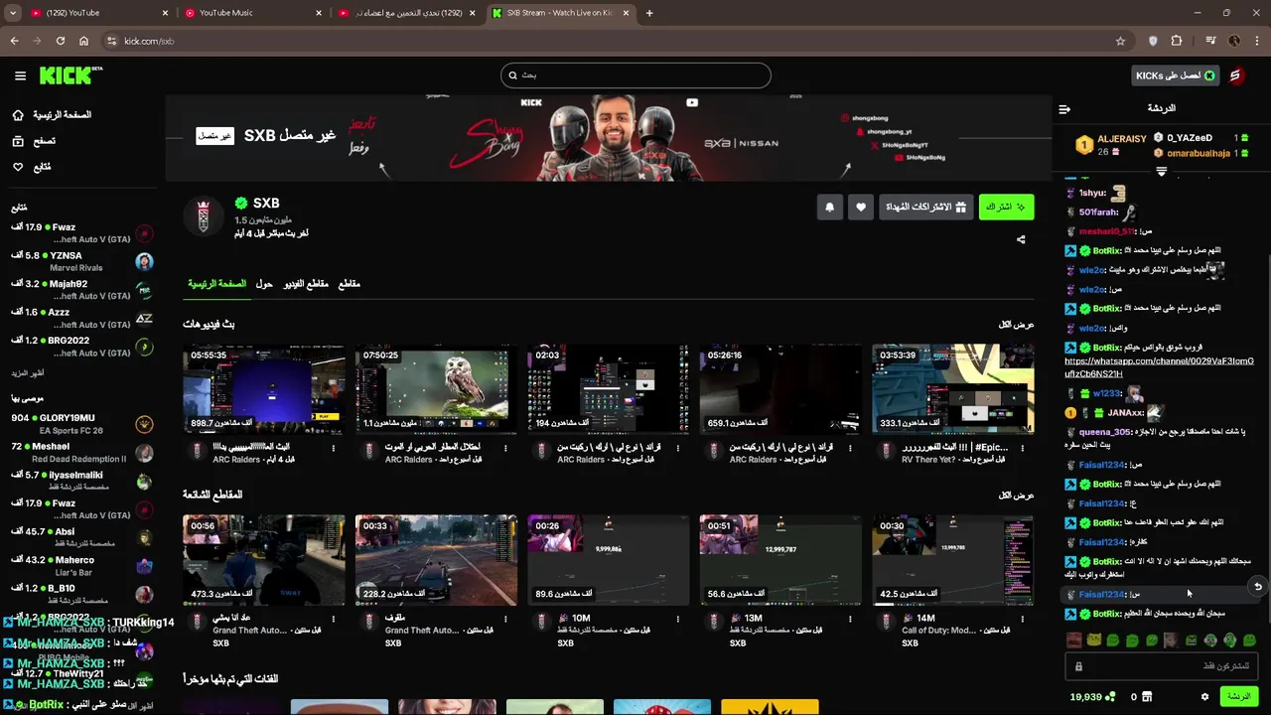Click the gifted subscriptions button
This screenshot has height=715, width=1271.
pyautogui.click(x=925, y=207)
